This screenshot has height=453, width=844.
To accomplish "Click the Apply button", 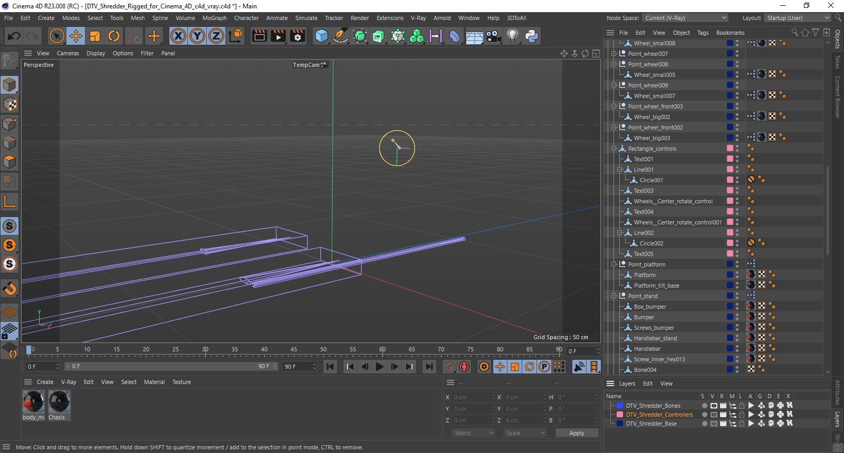I will click(577, 433).
